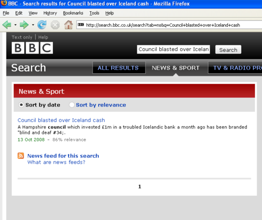
Task: Click the page number 1 in pagination
Action: (x=140, y=187)
